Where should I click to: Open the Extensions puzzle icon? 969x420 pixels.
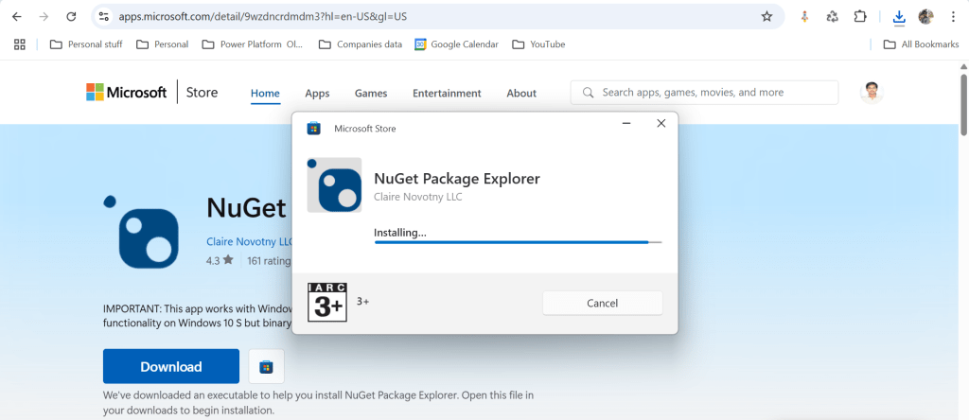pos(859,16)
